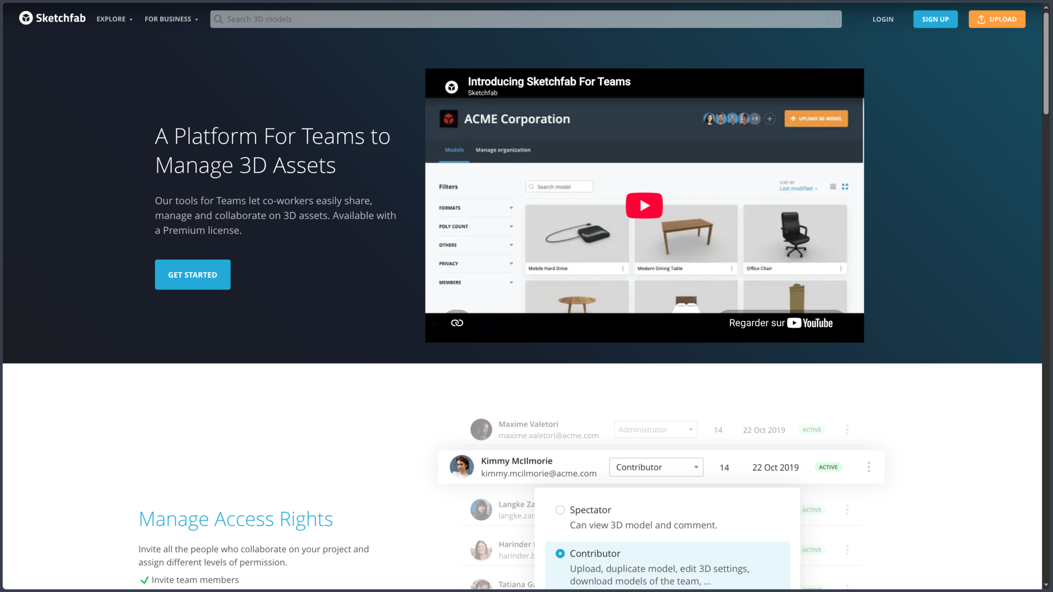
Task: Play the Introducing Sketchfab For Teams video
Action: tap(644, 206)
